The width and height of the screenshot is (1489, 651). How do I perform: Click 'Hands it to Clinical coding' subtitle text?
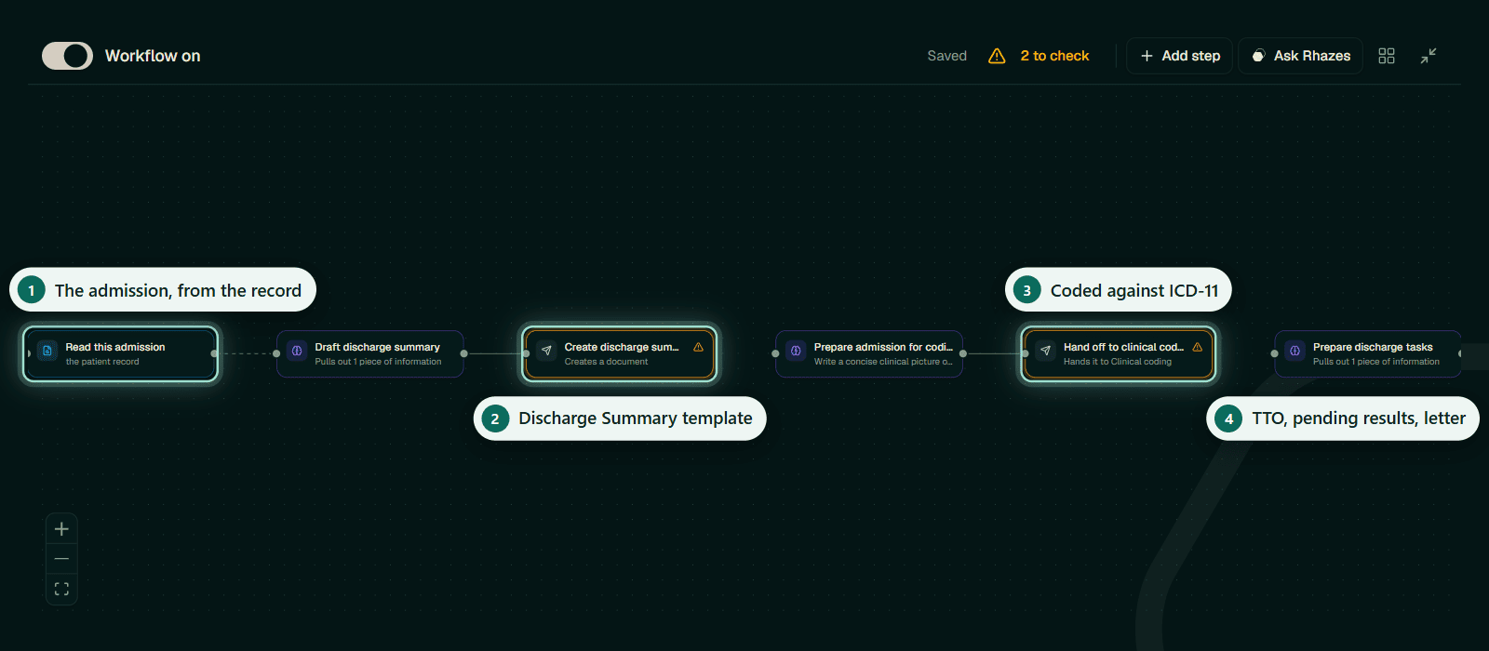point(1118,362)
